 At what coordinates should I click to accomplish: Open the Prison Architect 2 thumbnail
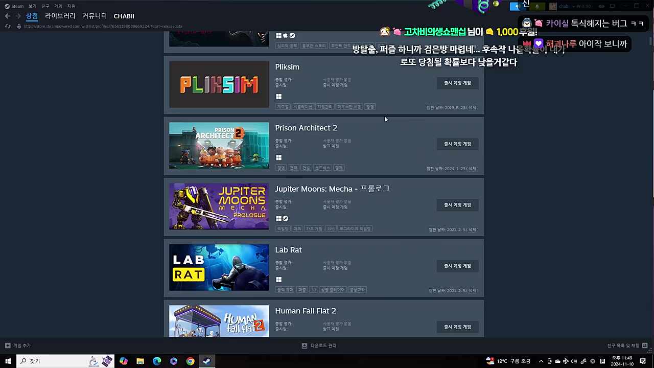point(219,146)
